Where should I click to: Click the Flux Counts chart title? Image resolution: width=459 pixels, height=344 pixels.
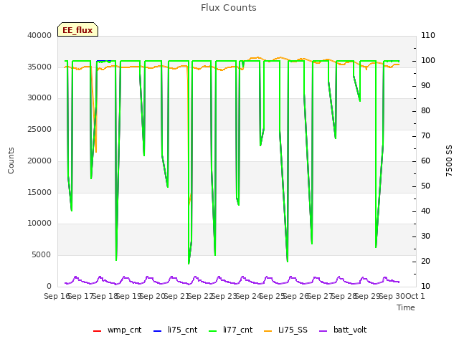click(x=229, y=8)
